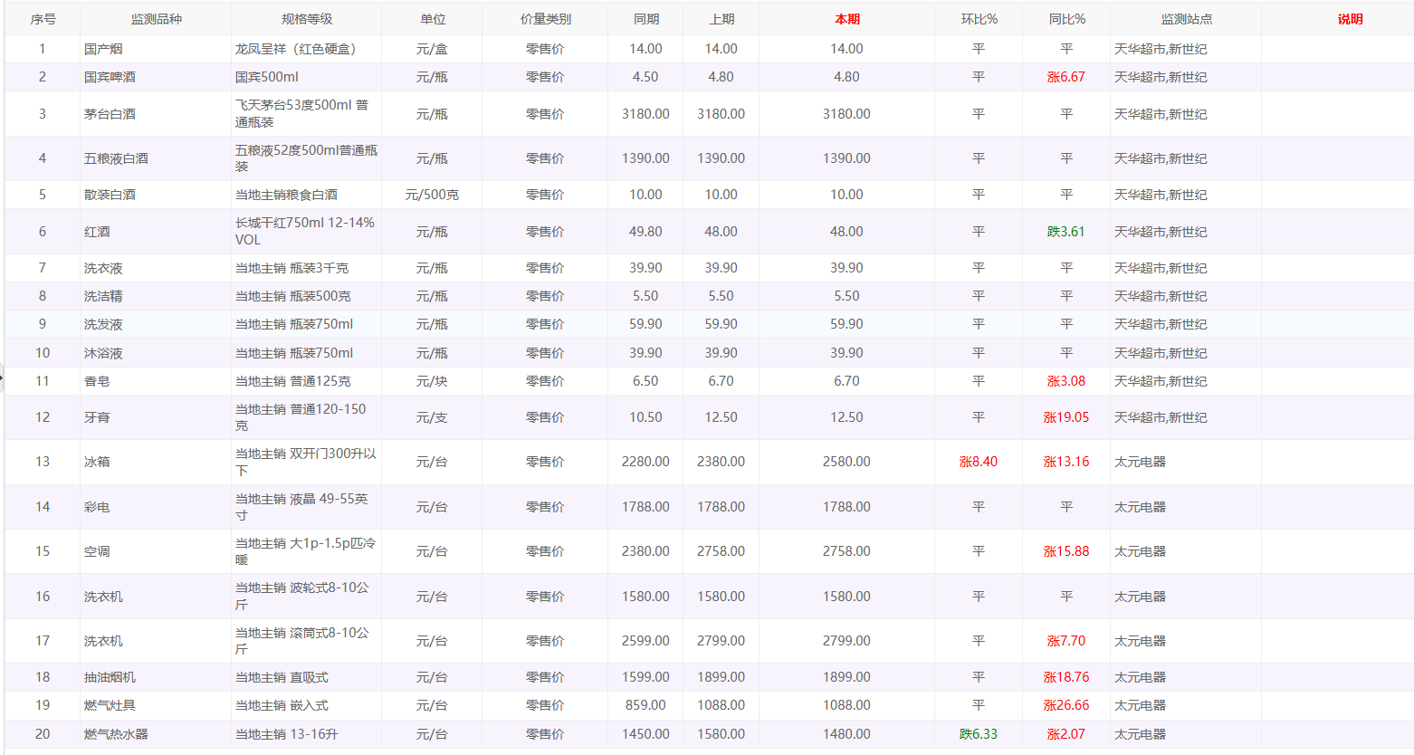The height and width of the screenshot is (755, 1414).
Task: Click the 上期 column header
Action: point(721,19)
